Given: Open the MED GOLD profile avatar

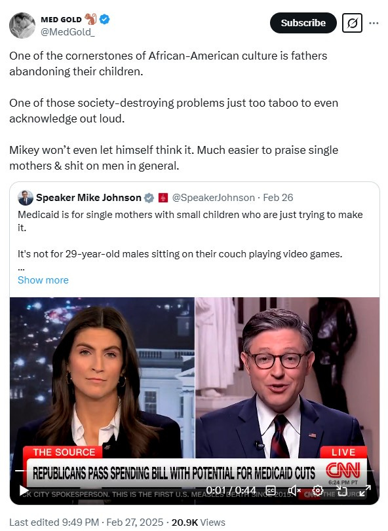Looking at the screenshot, I should click(x=22, y=26).
